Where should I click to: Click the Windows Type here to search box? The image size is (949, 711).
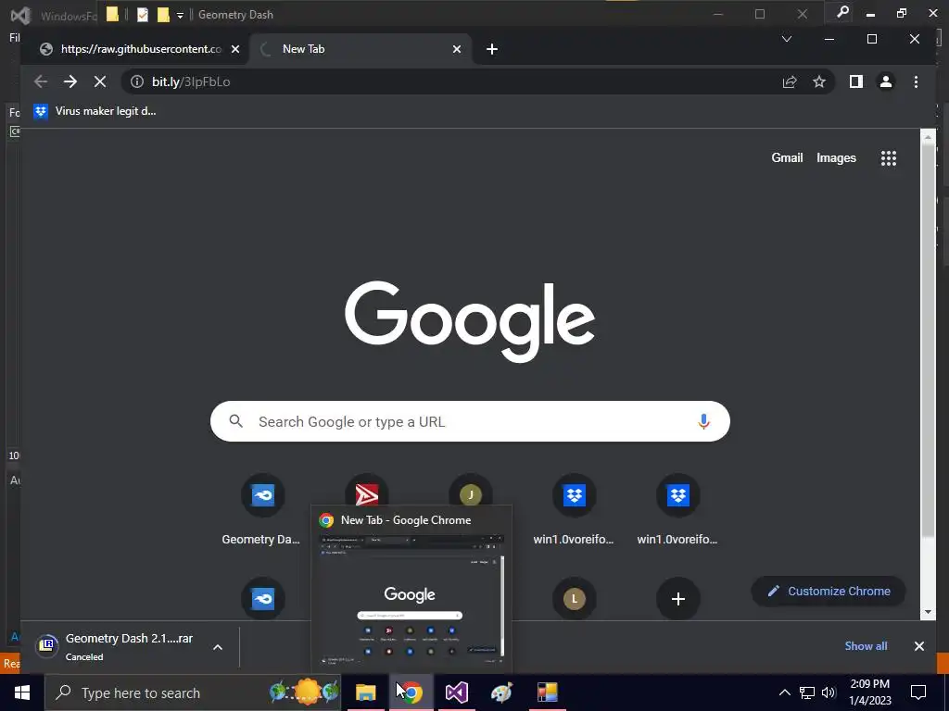tap(193, 692)
